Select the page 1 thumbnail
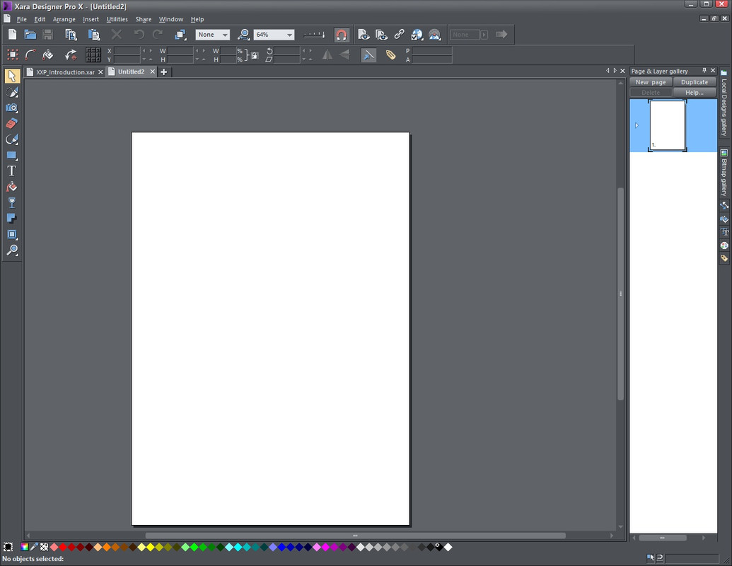 click(x=668, y=125)
